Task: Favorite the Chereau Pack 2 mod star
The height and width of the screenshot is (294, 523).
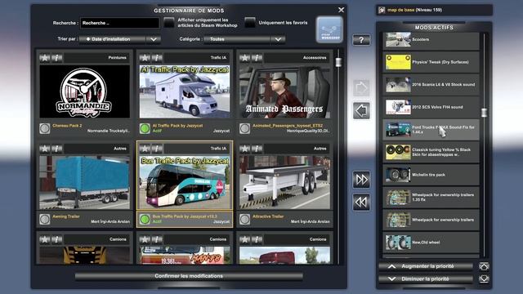Action: click(x=45, y=58)
